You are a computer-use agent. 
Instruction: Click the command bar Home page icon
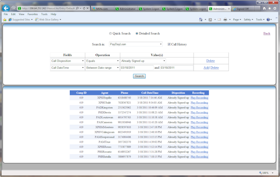[x=201, y=20]
